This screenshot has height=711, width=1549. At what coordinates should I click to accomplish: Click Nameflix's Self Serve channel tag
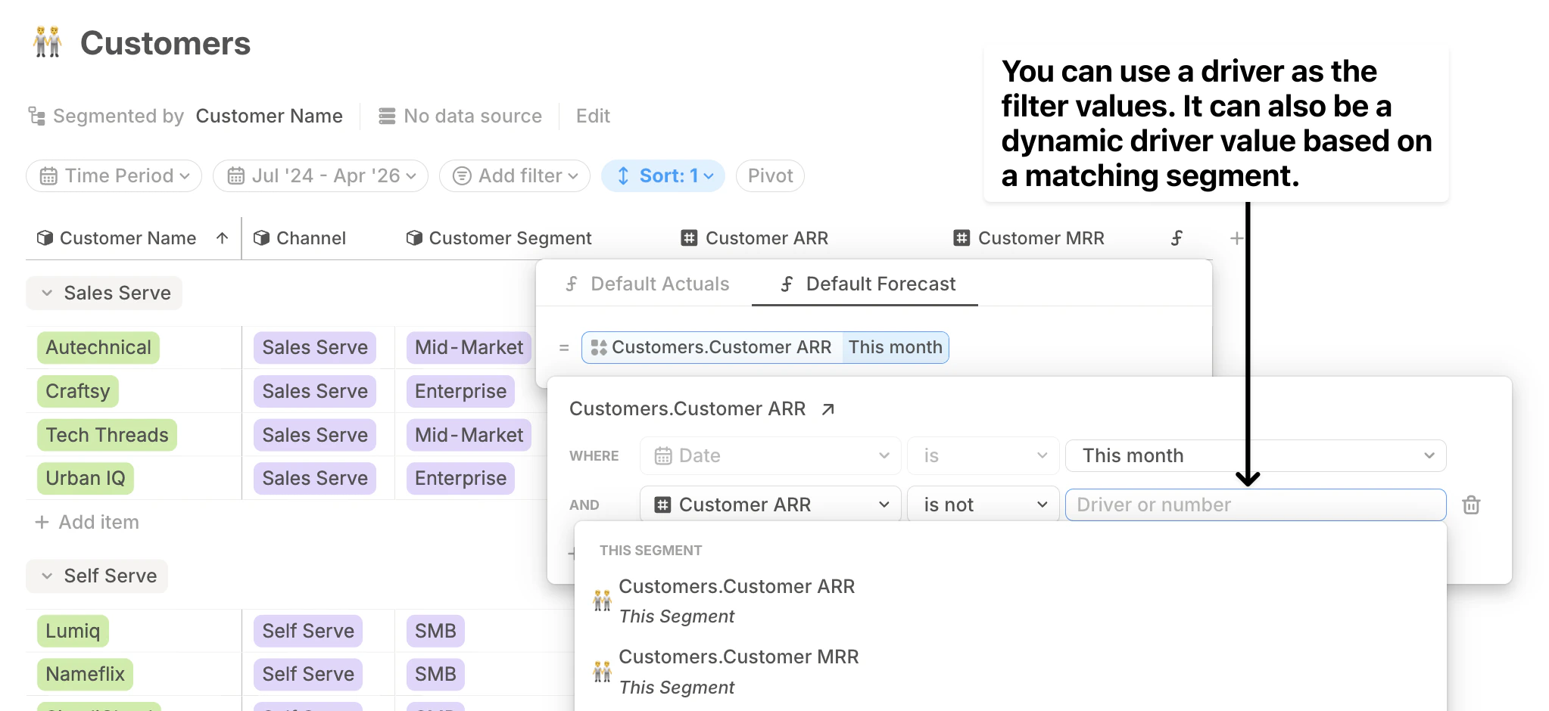[308, 674]
